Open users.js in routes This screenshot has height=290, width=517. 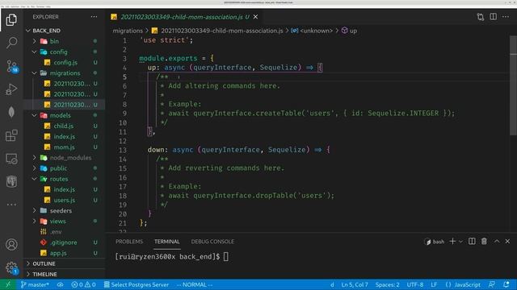pyautogui.click(x=65, y=200)
